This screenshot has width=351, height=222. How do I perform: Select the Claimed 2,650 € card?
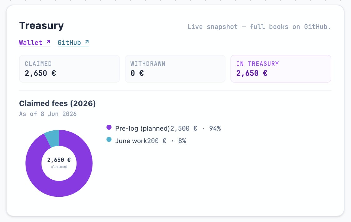point(69,69)
